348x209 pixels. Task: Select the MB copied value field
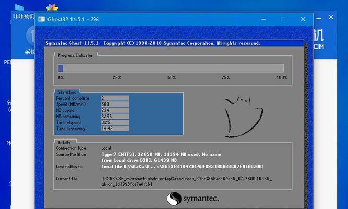(114, 110)
